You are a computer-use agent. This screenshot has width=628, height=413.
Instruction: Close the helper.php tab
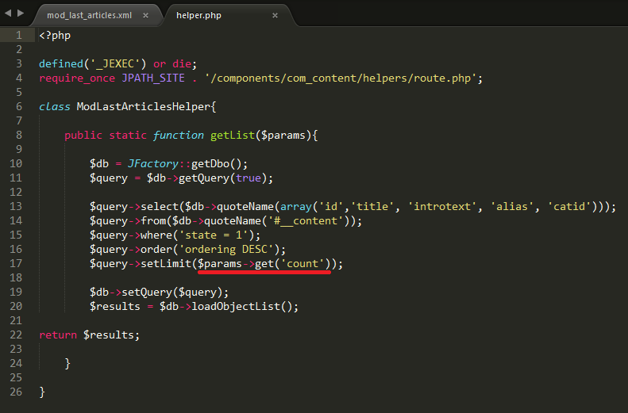tap(275, 15)
